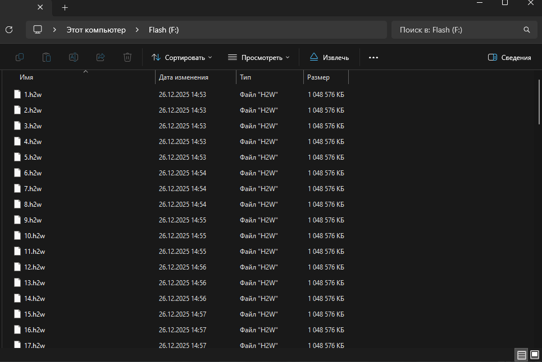Select the file named 10.h2w
The image size is (542, 362).
coord(35,236)
